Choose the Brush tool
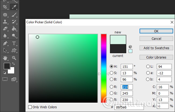This screenshot has width=175, height=112. [14, 15]
